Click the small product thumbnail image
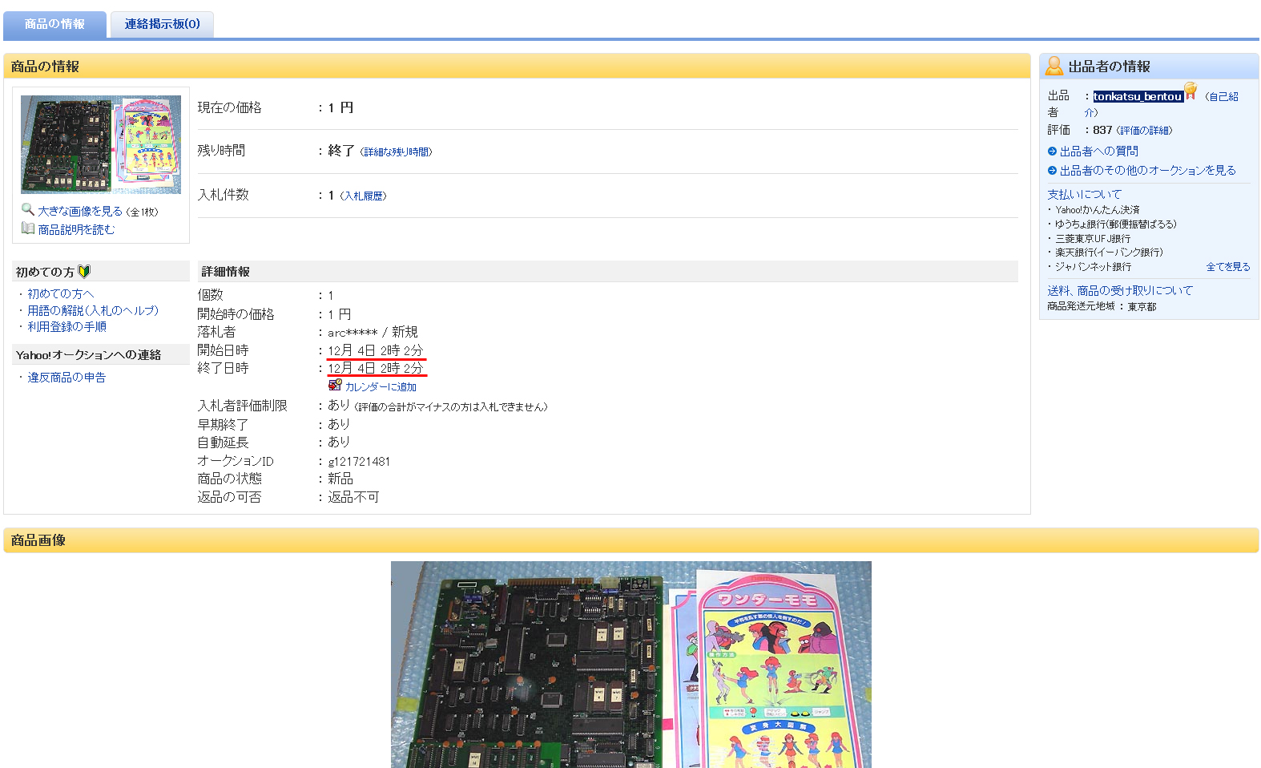1261x768 pixels. (101, 144)
